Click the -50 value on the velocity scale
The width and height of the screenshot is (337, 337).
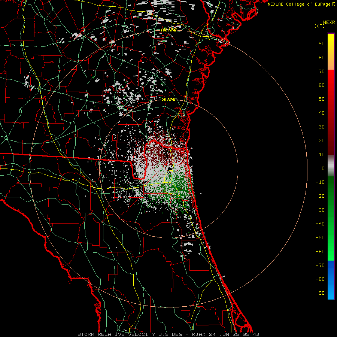[x=320, y=238]
